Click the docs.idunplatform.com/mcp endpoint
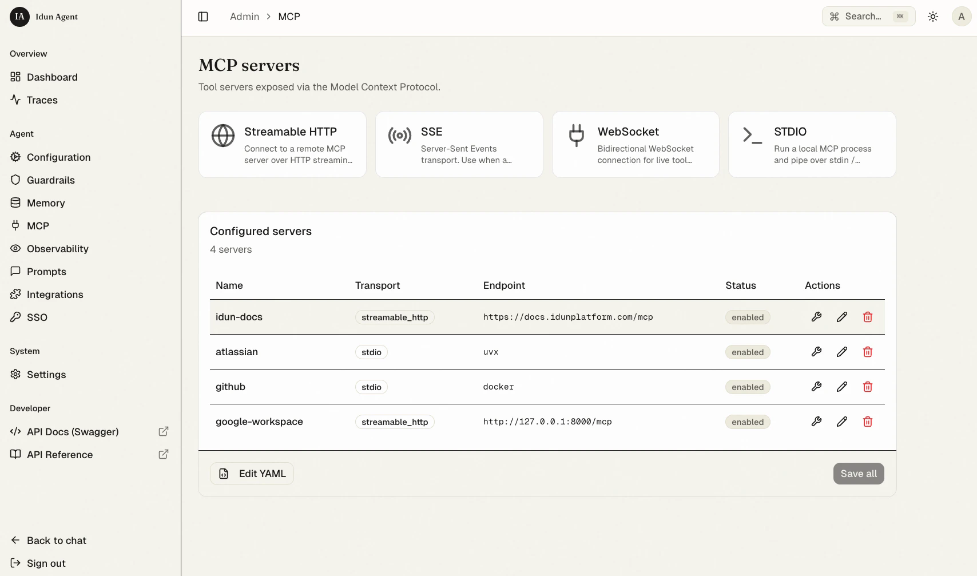The width and height of the screenshot is (977, 576). click(568, 317)
